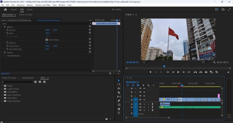Step back one frame

173,72
